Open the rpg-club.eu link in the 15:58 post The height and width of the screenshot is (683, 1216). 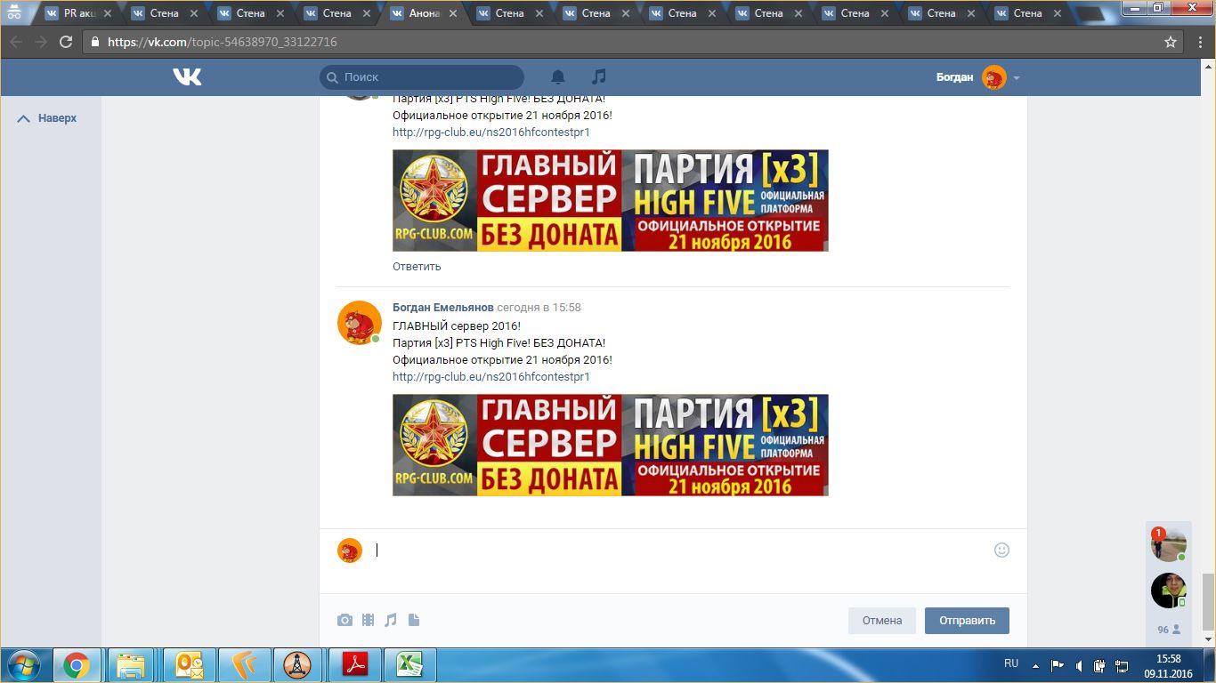(x=491, y=377)
